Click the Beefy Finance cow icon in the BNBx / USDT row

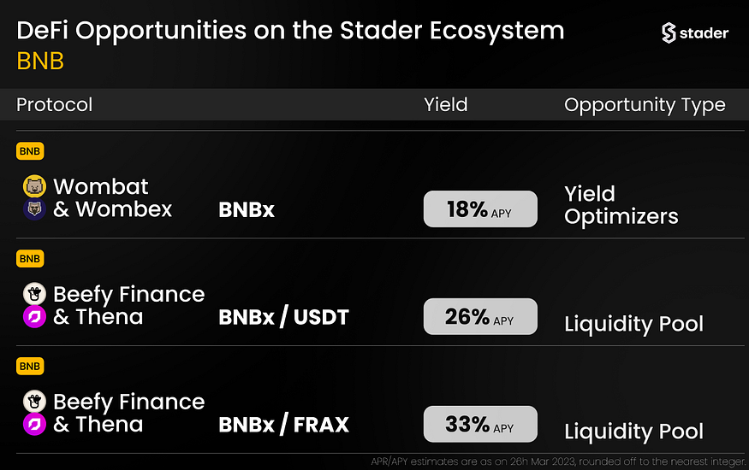click(34, 294)
